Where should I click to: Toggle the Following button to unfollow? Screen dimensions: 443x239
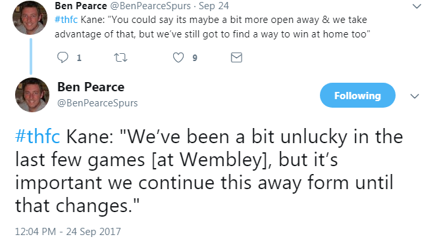[357, 95]
